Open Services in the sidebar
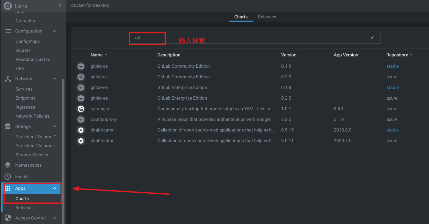The width and height of the screenshot is (429, 224). point(24,89)
